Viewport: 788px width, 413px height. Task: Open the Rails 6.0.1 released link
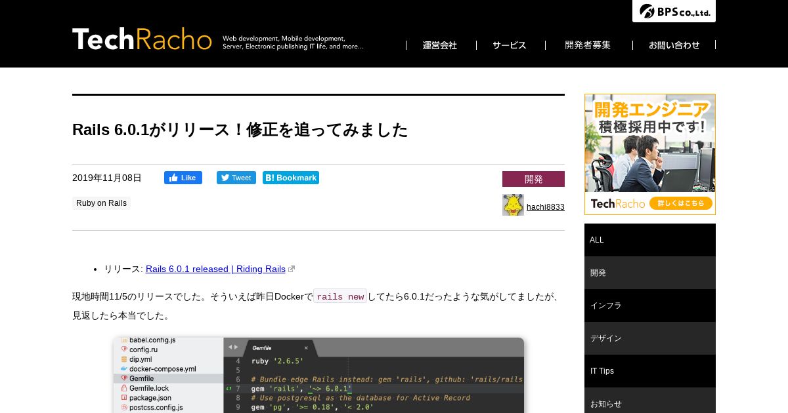(215, 269)
